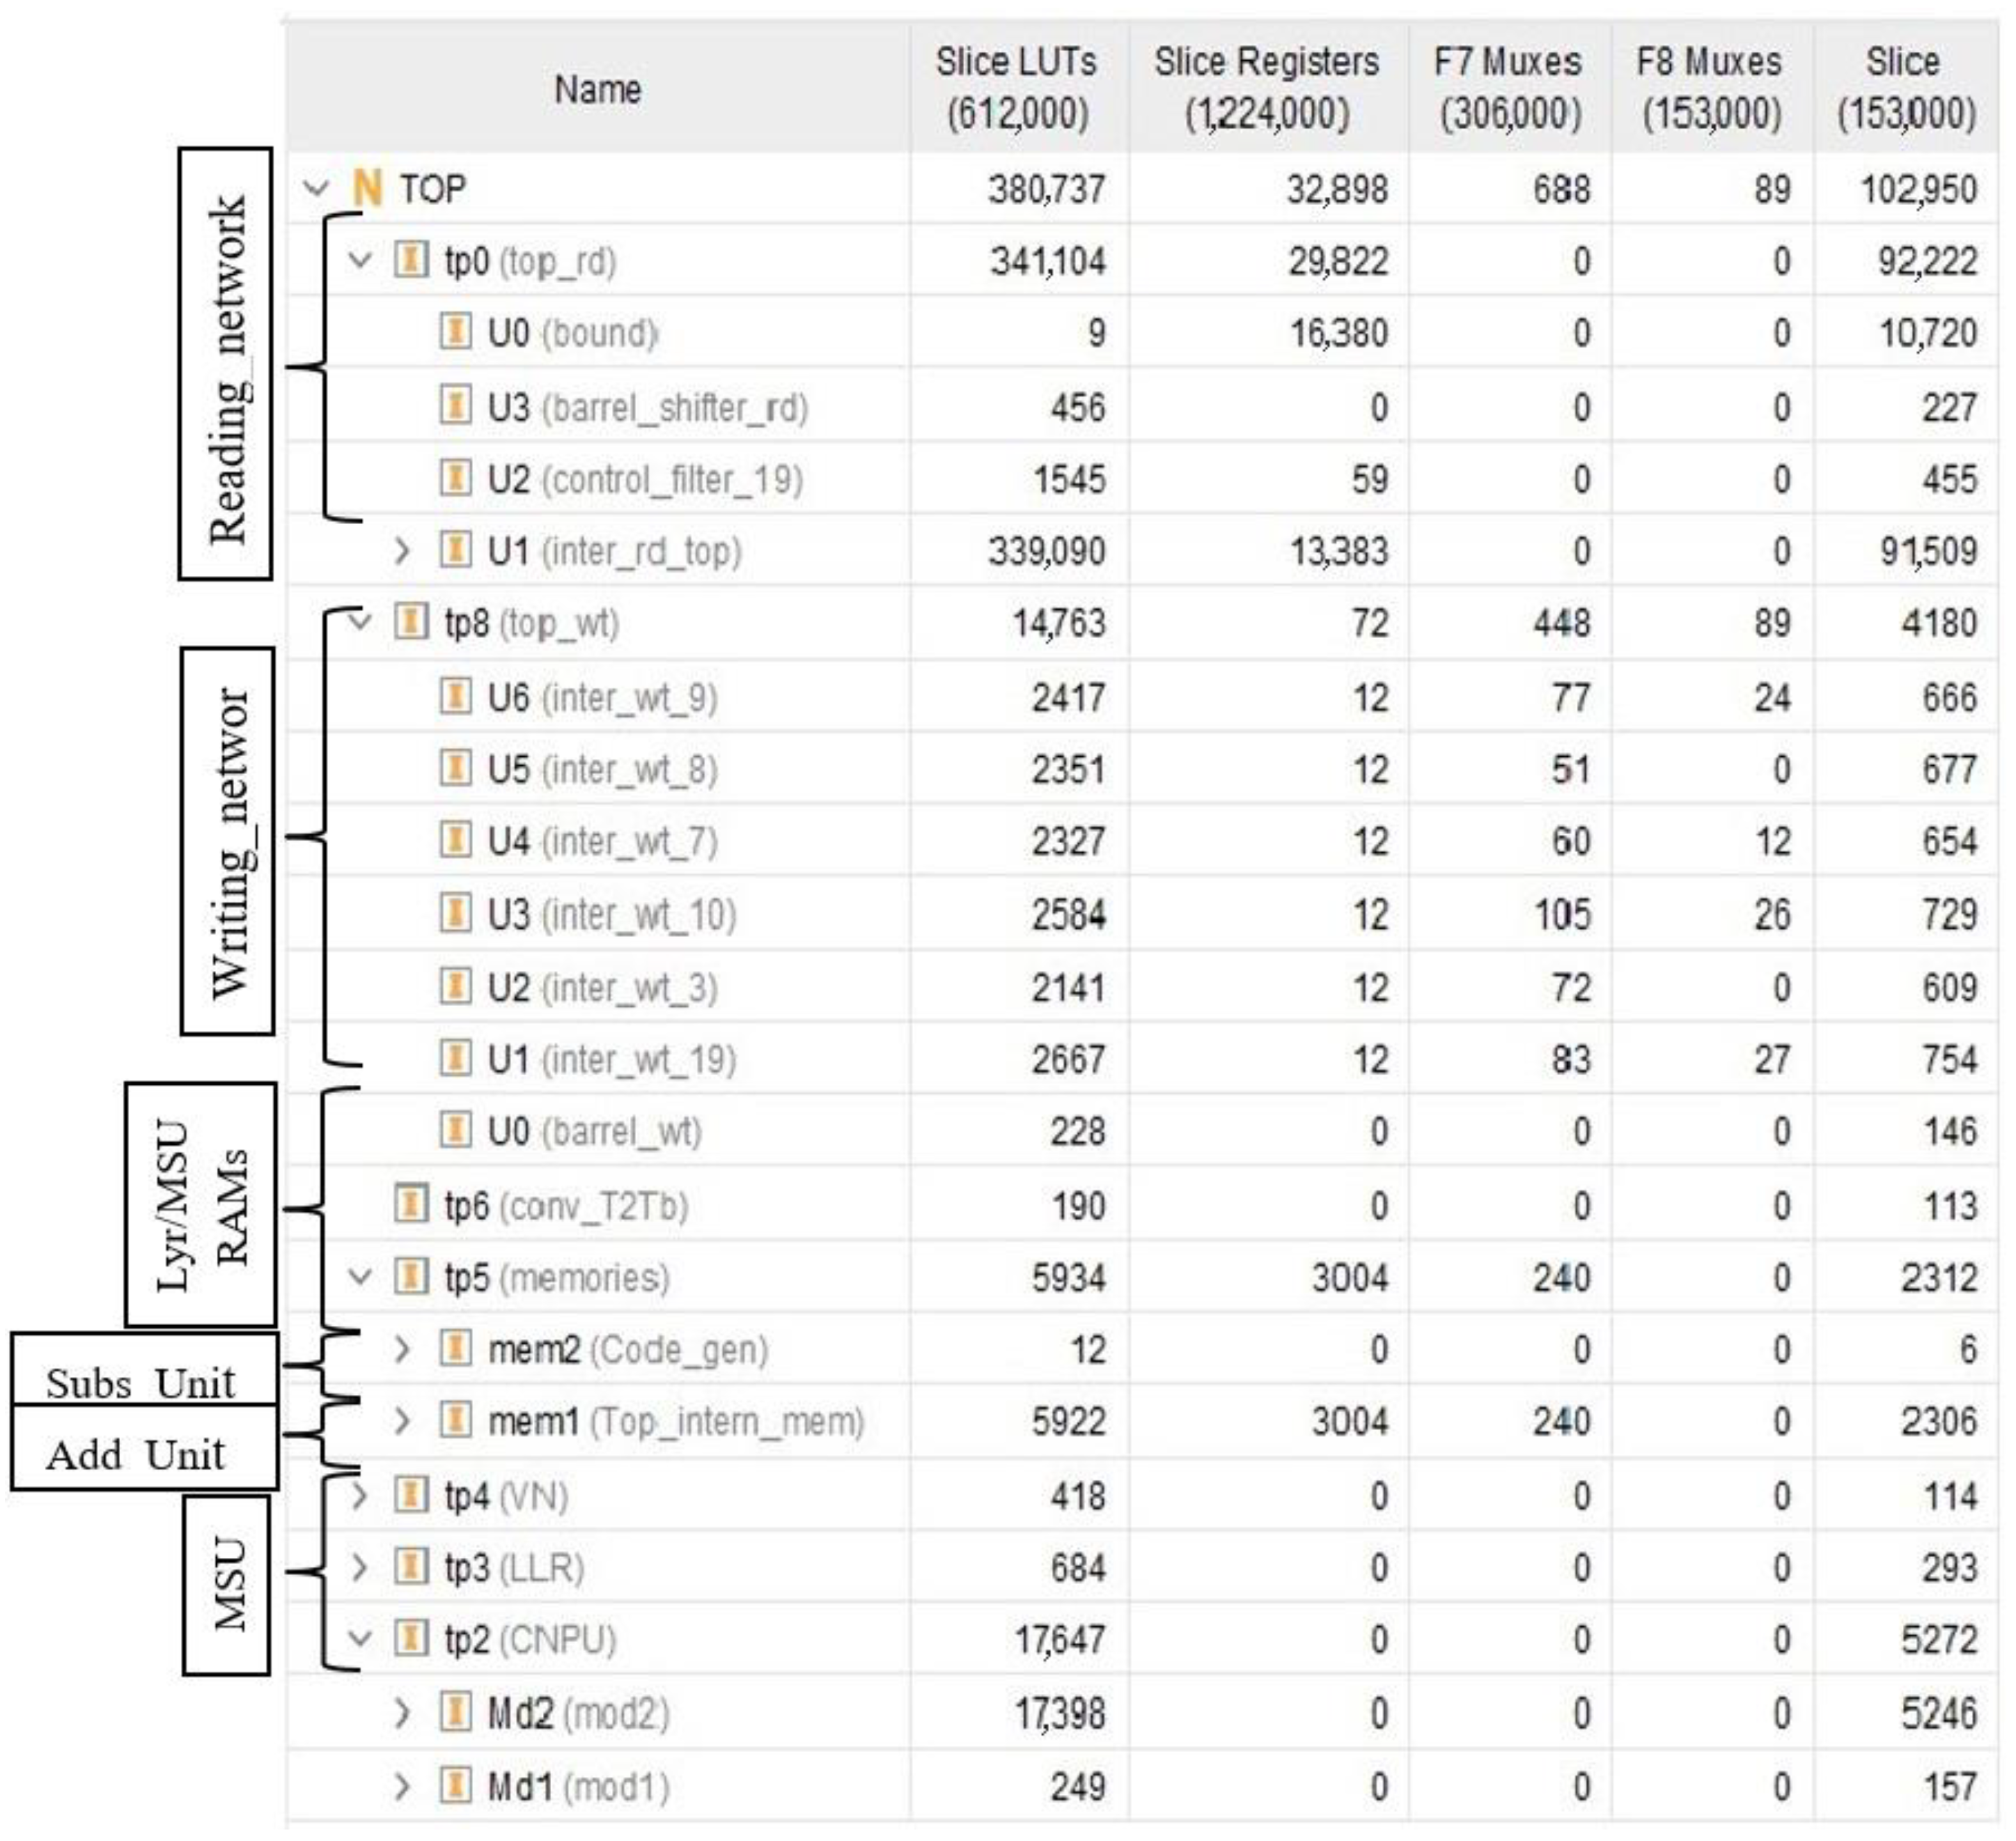2016x1841 pixels.
Task: Expand the Md2 (mod2) node
Action: tap(402, 1714)
